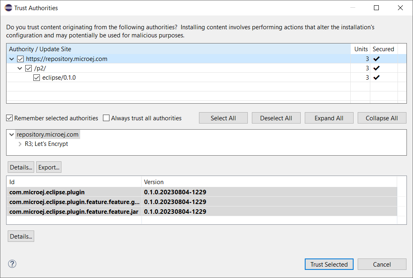
Task: Collapse the repository.microej.com certificate node
Action: click(11, 135)
